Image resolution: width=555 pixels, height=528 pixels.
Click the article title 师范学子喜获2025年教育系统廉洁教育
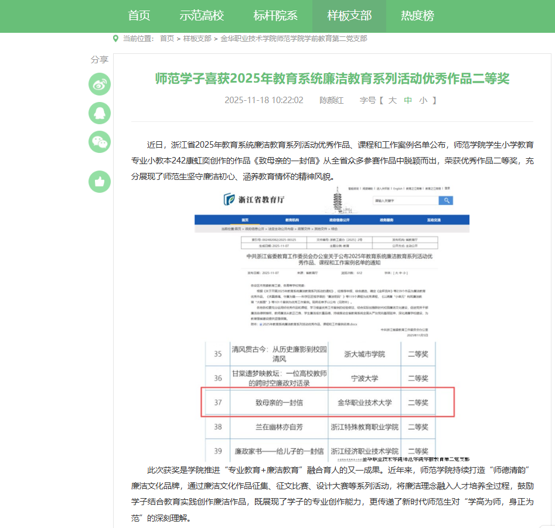pos(332,79)
